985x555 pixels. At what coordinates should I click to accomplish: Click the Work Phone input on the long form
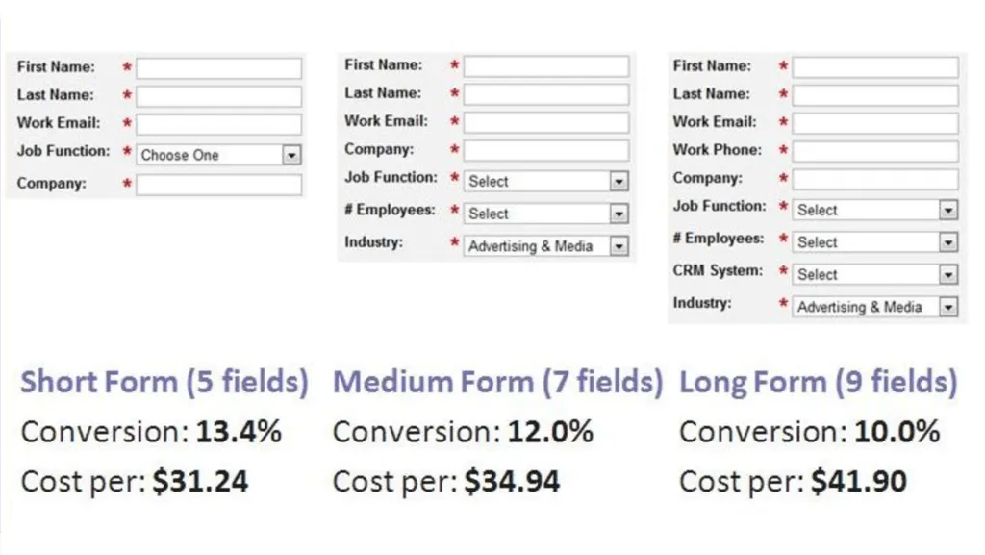[x=873, y=150]
